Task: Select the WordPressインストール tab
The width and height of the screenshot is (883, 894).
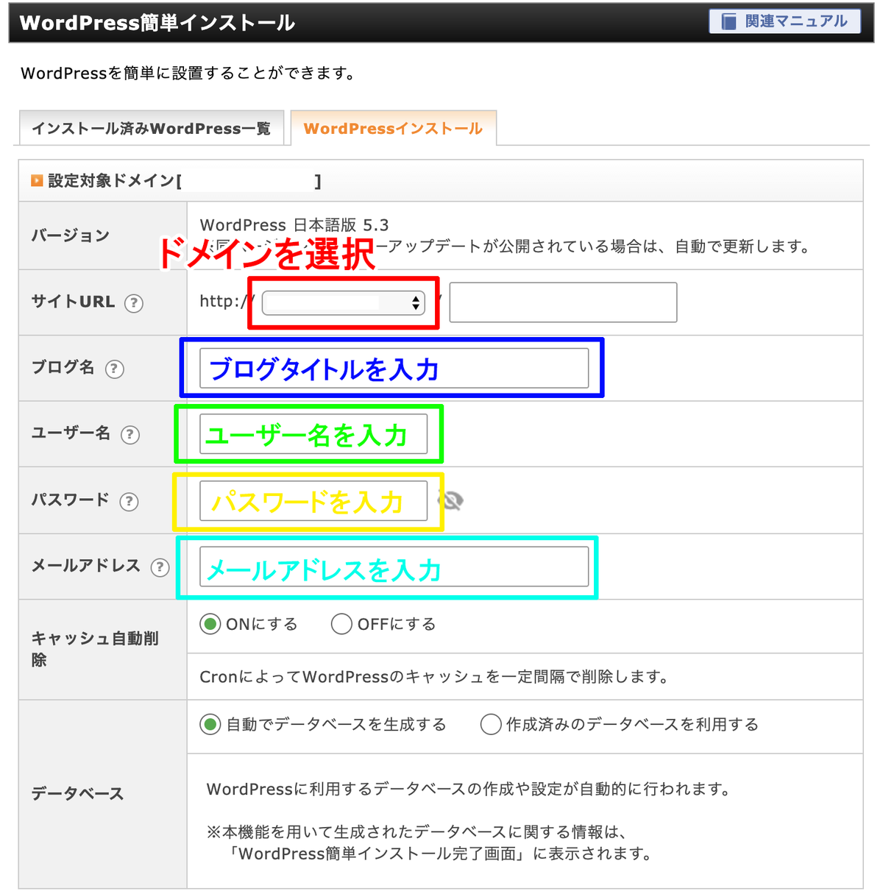Action: (393, 129)
